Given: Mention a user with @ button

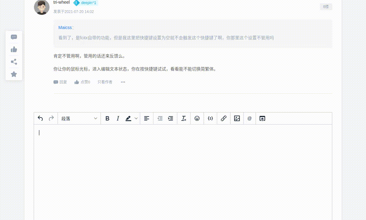Looking at the screenshot, I should click(250, 119).
